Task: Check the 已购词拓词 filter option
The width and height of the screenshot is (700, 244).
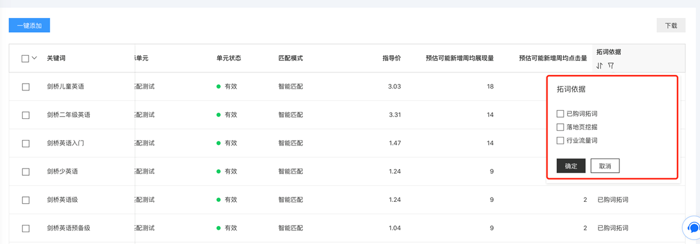Action: (560, 114)
